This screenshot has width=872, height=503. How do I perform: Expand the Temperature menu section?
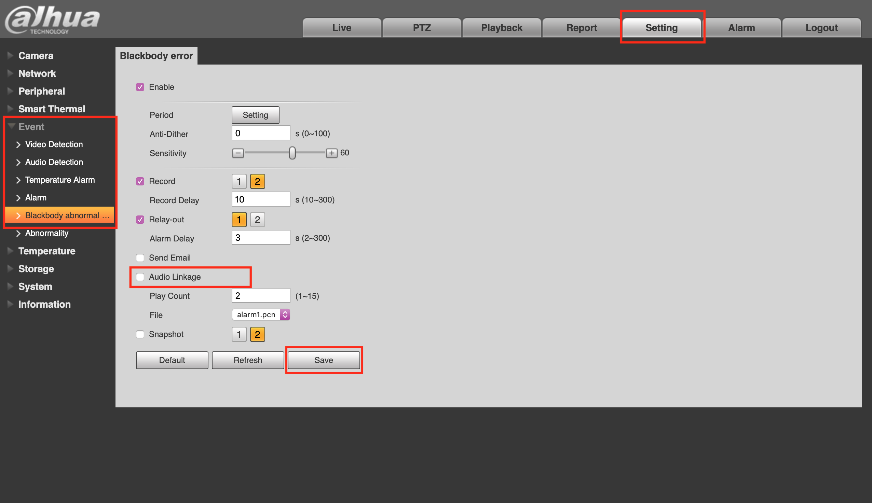[x=47, y=251]
